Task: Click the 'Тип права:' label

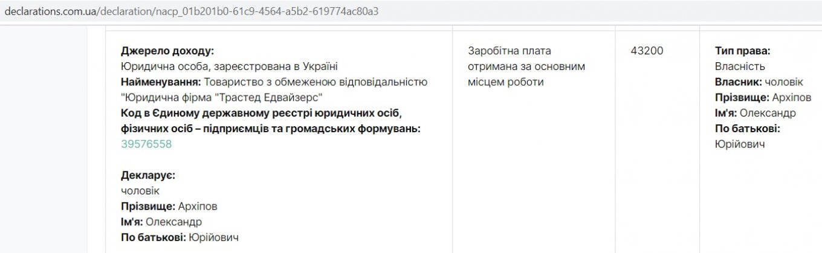Action: coord(742,51)
